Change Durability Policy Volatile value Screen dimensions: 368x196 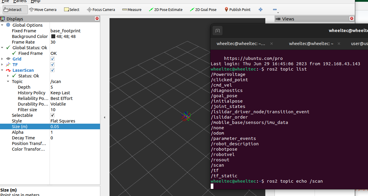tap(75, 104)
